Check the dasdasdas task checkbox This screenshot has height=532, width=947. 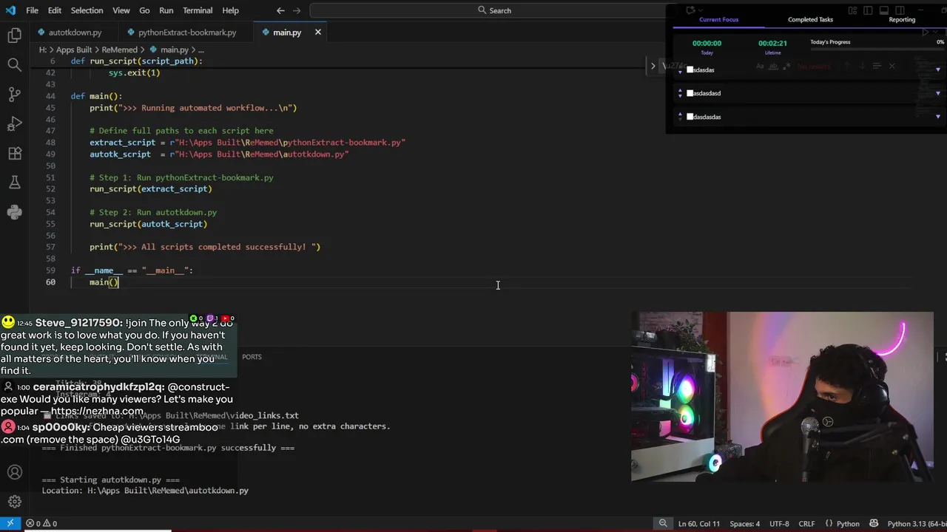(690, 117)
